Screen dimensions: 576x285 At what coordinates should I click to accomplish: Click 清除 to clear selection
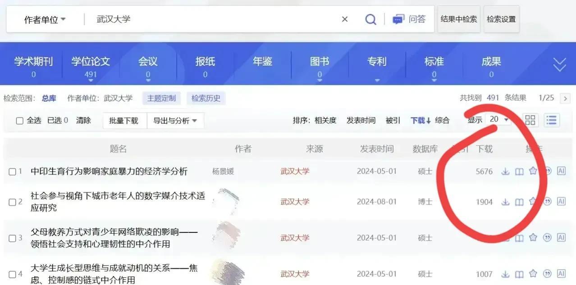83,120
